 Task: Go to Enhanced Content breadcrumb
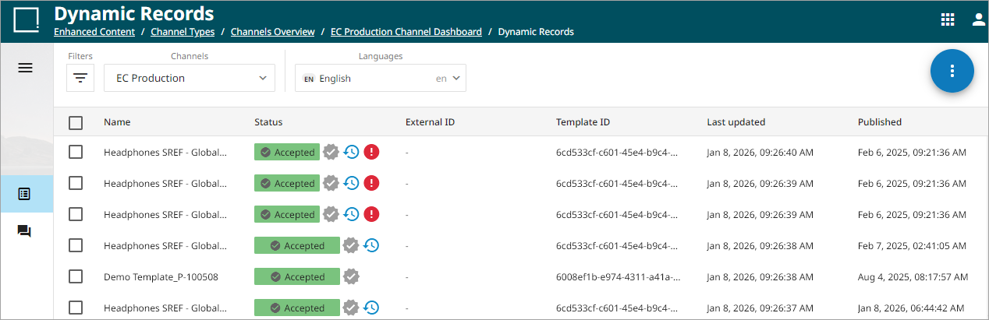coord(94,32)
